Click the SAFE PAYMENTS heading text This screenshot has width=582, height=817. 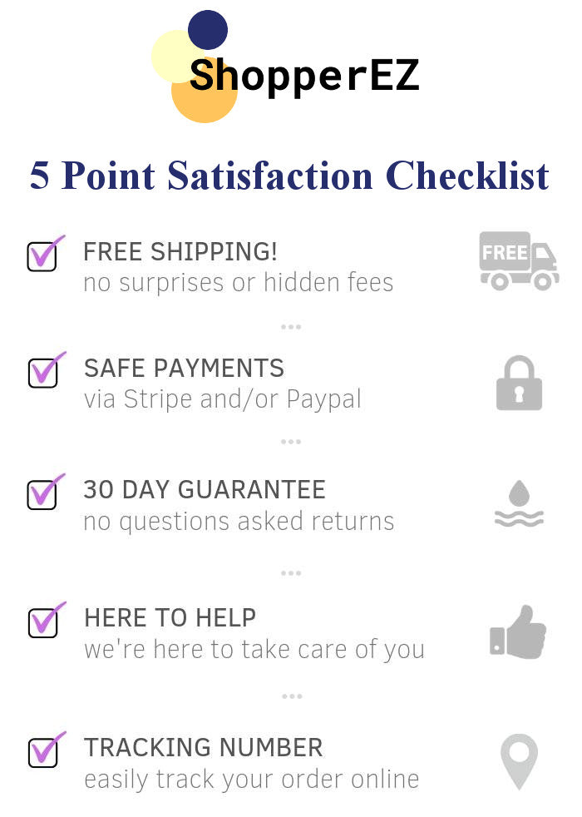coord(184,368)
